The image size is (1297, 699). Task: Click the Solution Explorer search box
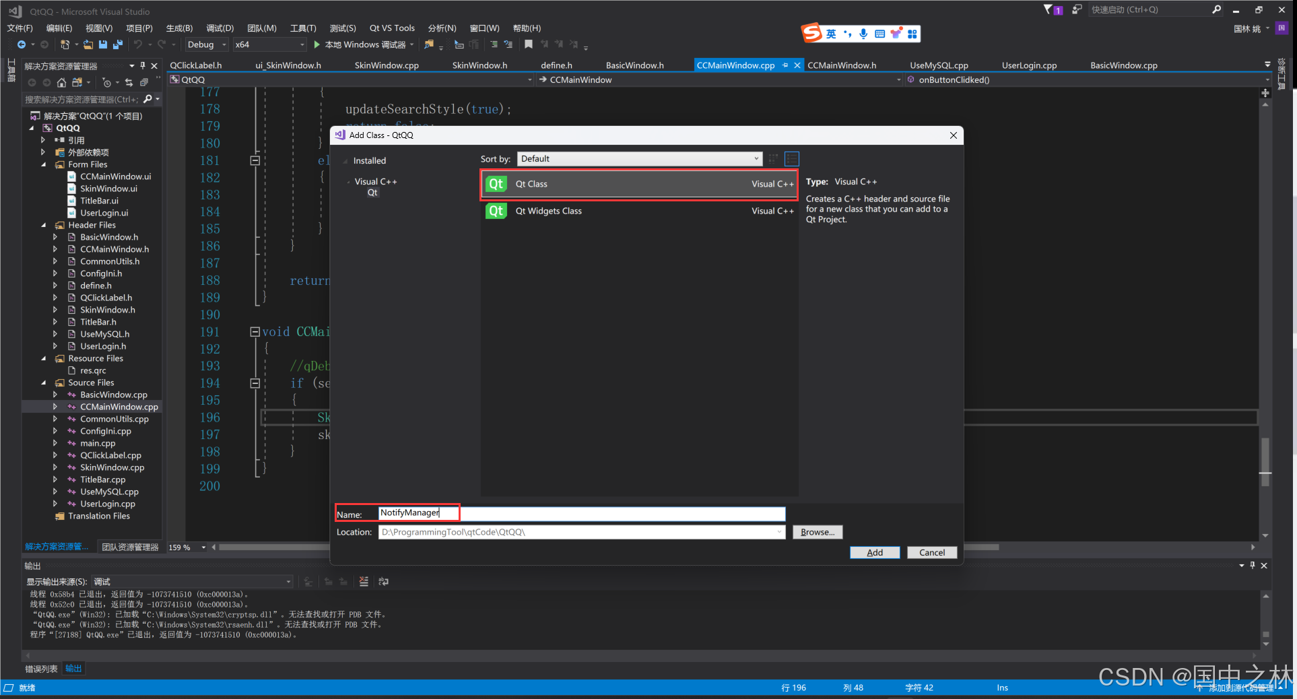(81, 99)
